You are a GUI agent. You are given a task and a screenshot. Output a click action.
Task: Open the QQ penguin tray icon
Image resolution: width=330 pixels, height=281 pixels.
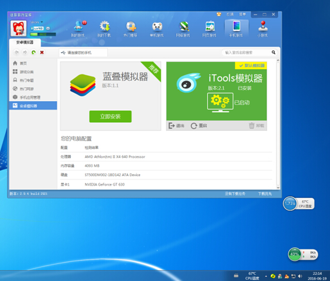coord(287,276)
